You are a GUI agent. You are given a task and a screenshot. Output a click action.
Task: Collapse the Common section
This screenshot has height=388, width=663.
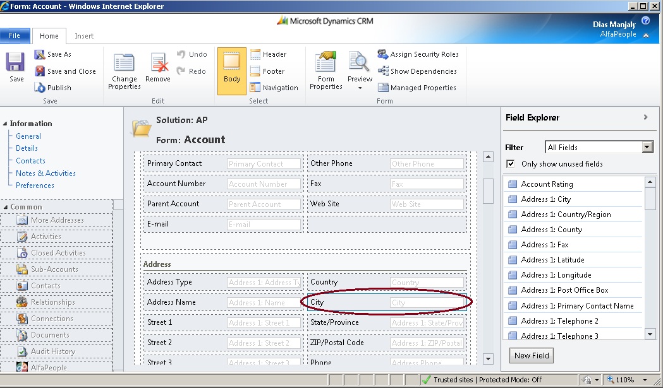point(5,208)
